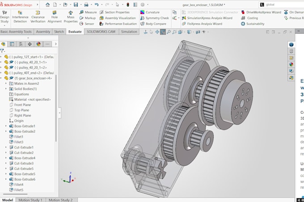Start FloXpress Analysis Wizard

pyautogui.click(x=202, y=24)
